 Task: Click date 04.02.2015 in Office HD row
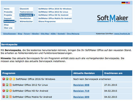click(x=111, y=91)
